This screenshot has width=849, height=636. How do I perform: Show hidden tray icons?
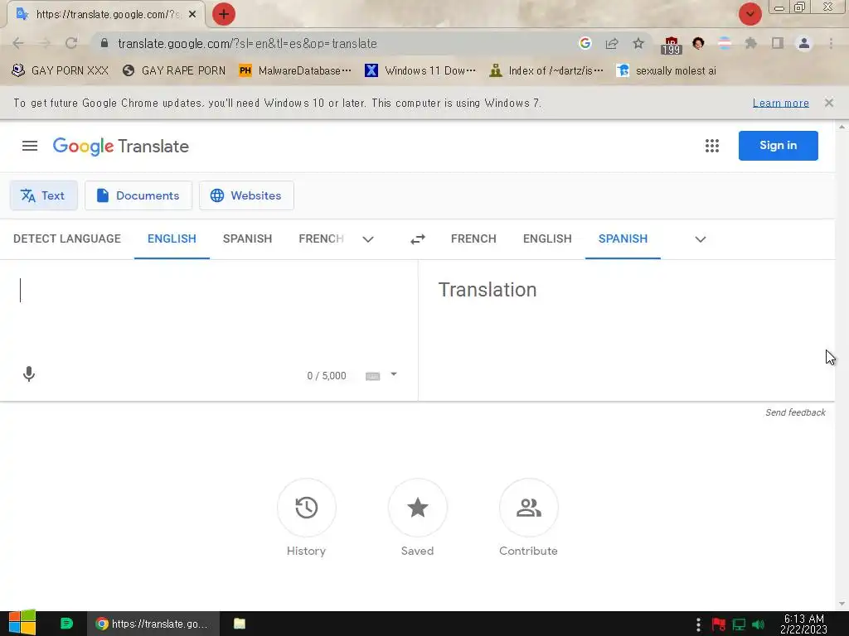698,624
